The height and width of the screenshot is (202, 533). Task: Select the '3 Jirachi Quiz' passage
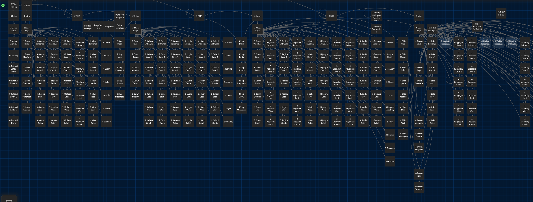(x=363, y=82)
